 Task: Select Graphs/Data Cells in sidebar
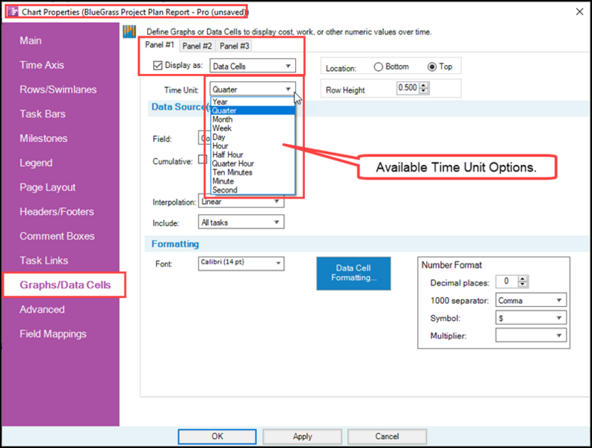65,284
